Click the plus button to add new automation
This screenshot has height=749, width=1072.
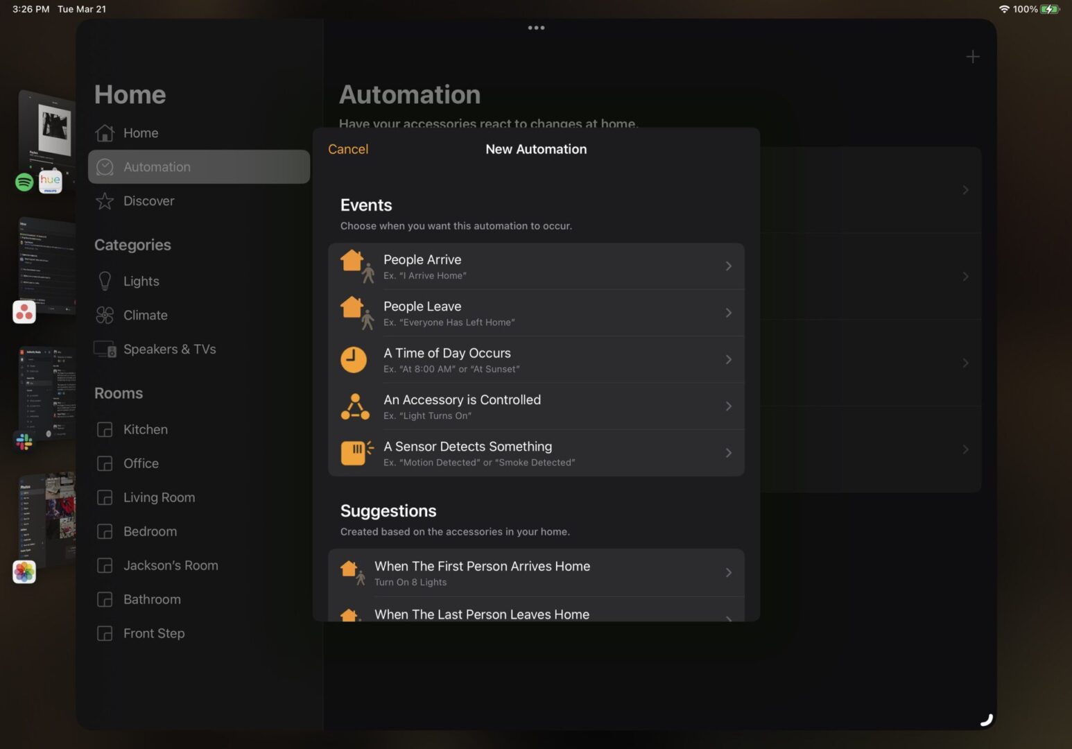[x=972, y=57]
